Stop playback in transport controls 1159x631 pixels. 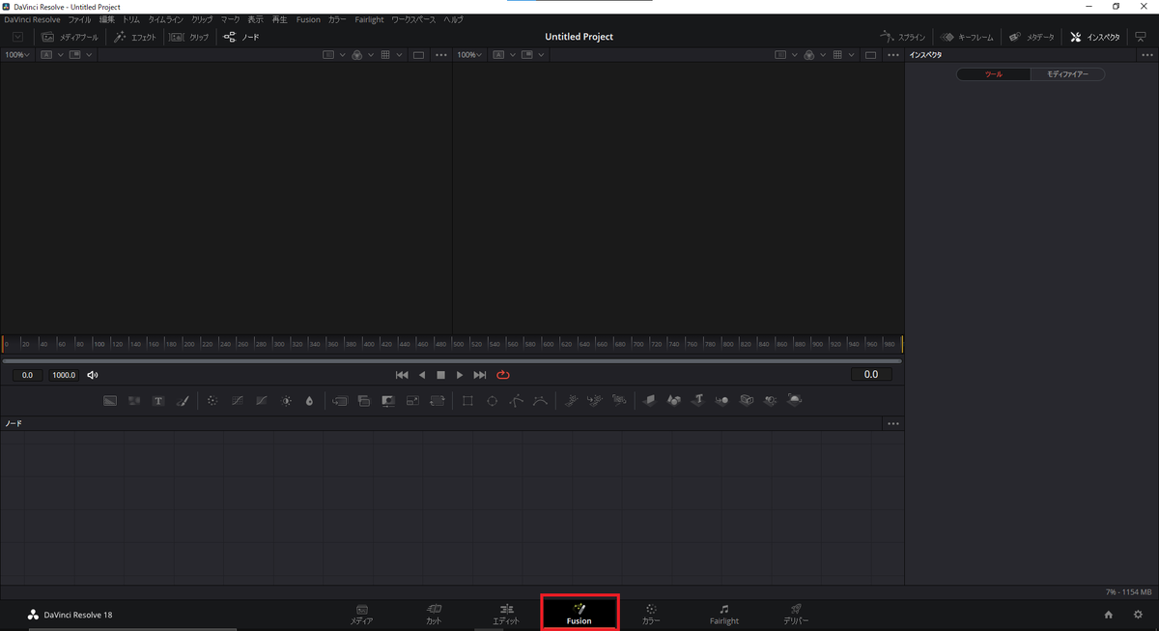[440, 375]
